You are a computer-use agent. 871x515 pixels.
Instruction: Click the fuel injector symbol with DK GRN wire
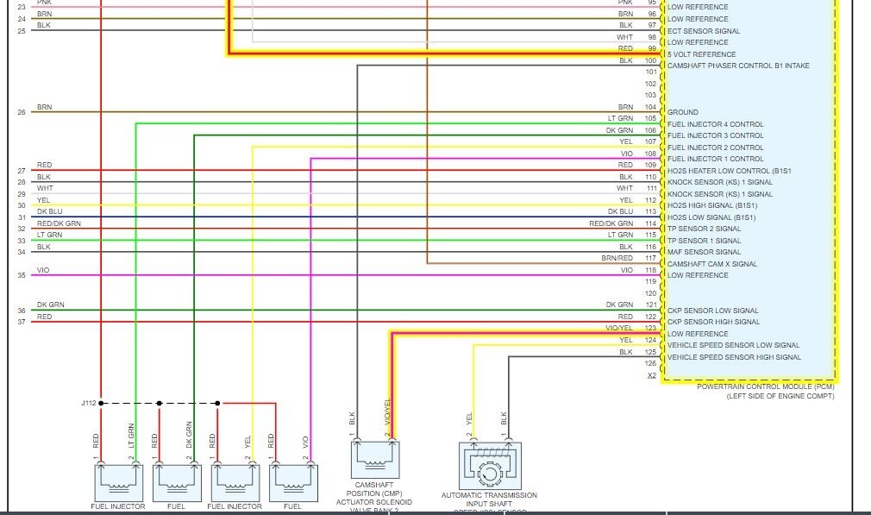(177, 483)
